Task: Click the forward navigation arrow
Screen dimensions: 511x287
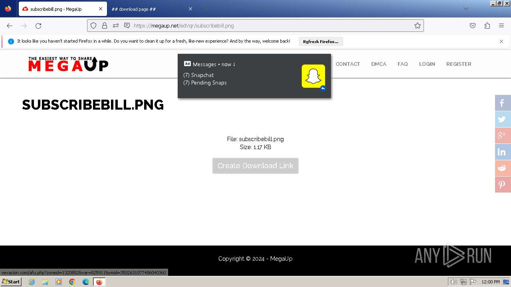Action: tap(24, 26)
